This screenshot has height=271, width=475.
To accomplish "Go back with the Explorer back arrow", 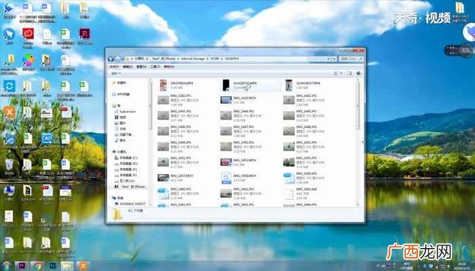I will tap(111, 59).
